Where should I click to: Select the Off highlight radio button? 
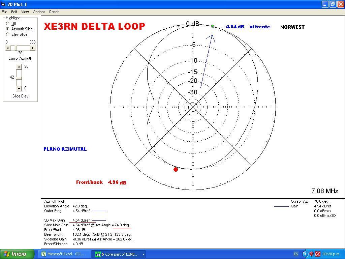point(8,24)
